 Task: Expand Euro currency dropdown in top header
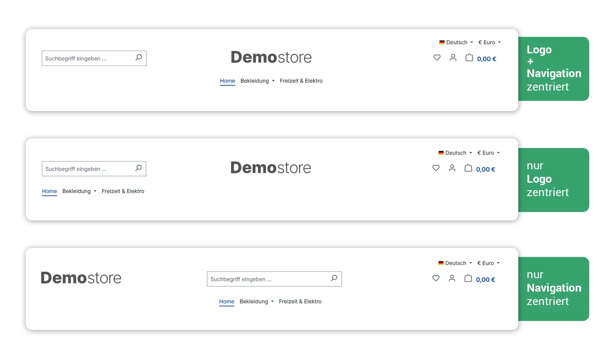click(x=490, y=42)
